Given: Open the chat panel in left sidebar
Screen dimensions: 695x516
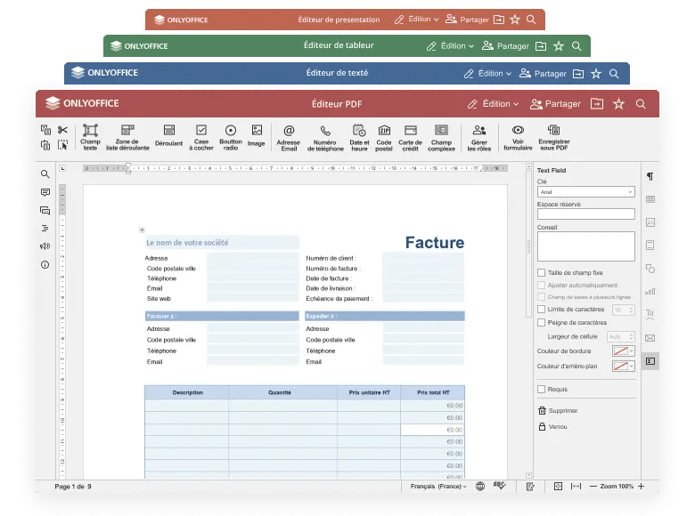Looking at the screenshot, I should [x=45, y=210].
